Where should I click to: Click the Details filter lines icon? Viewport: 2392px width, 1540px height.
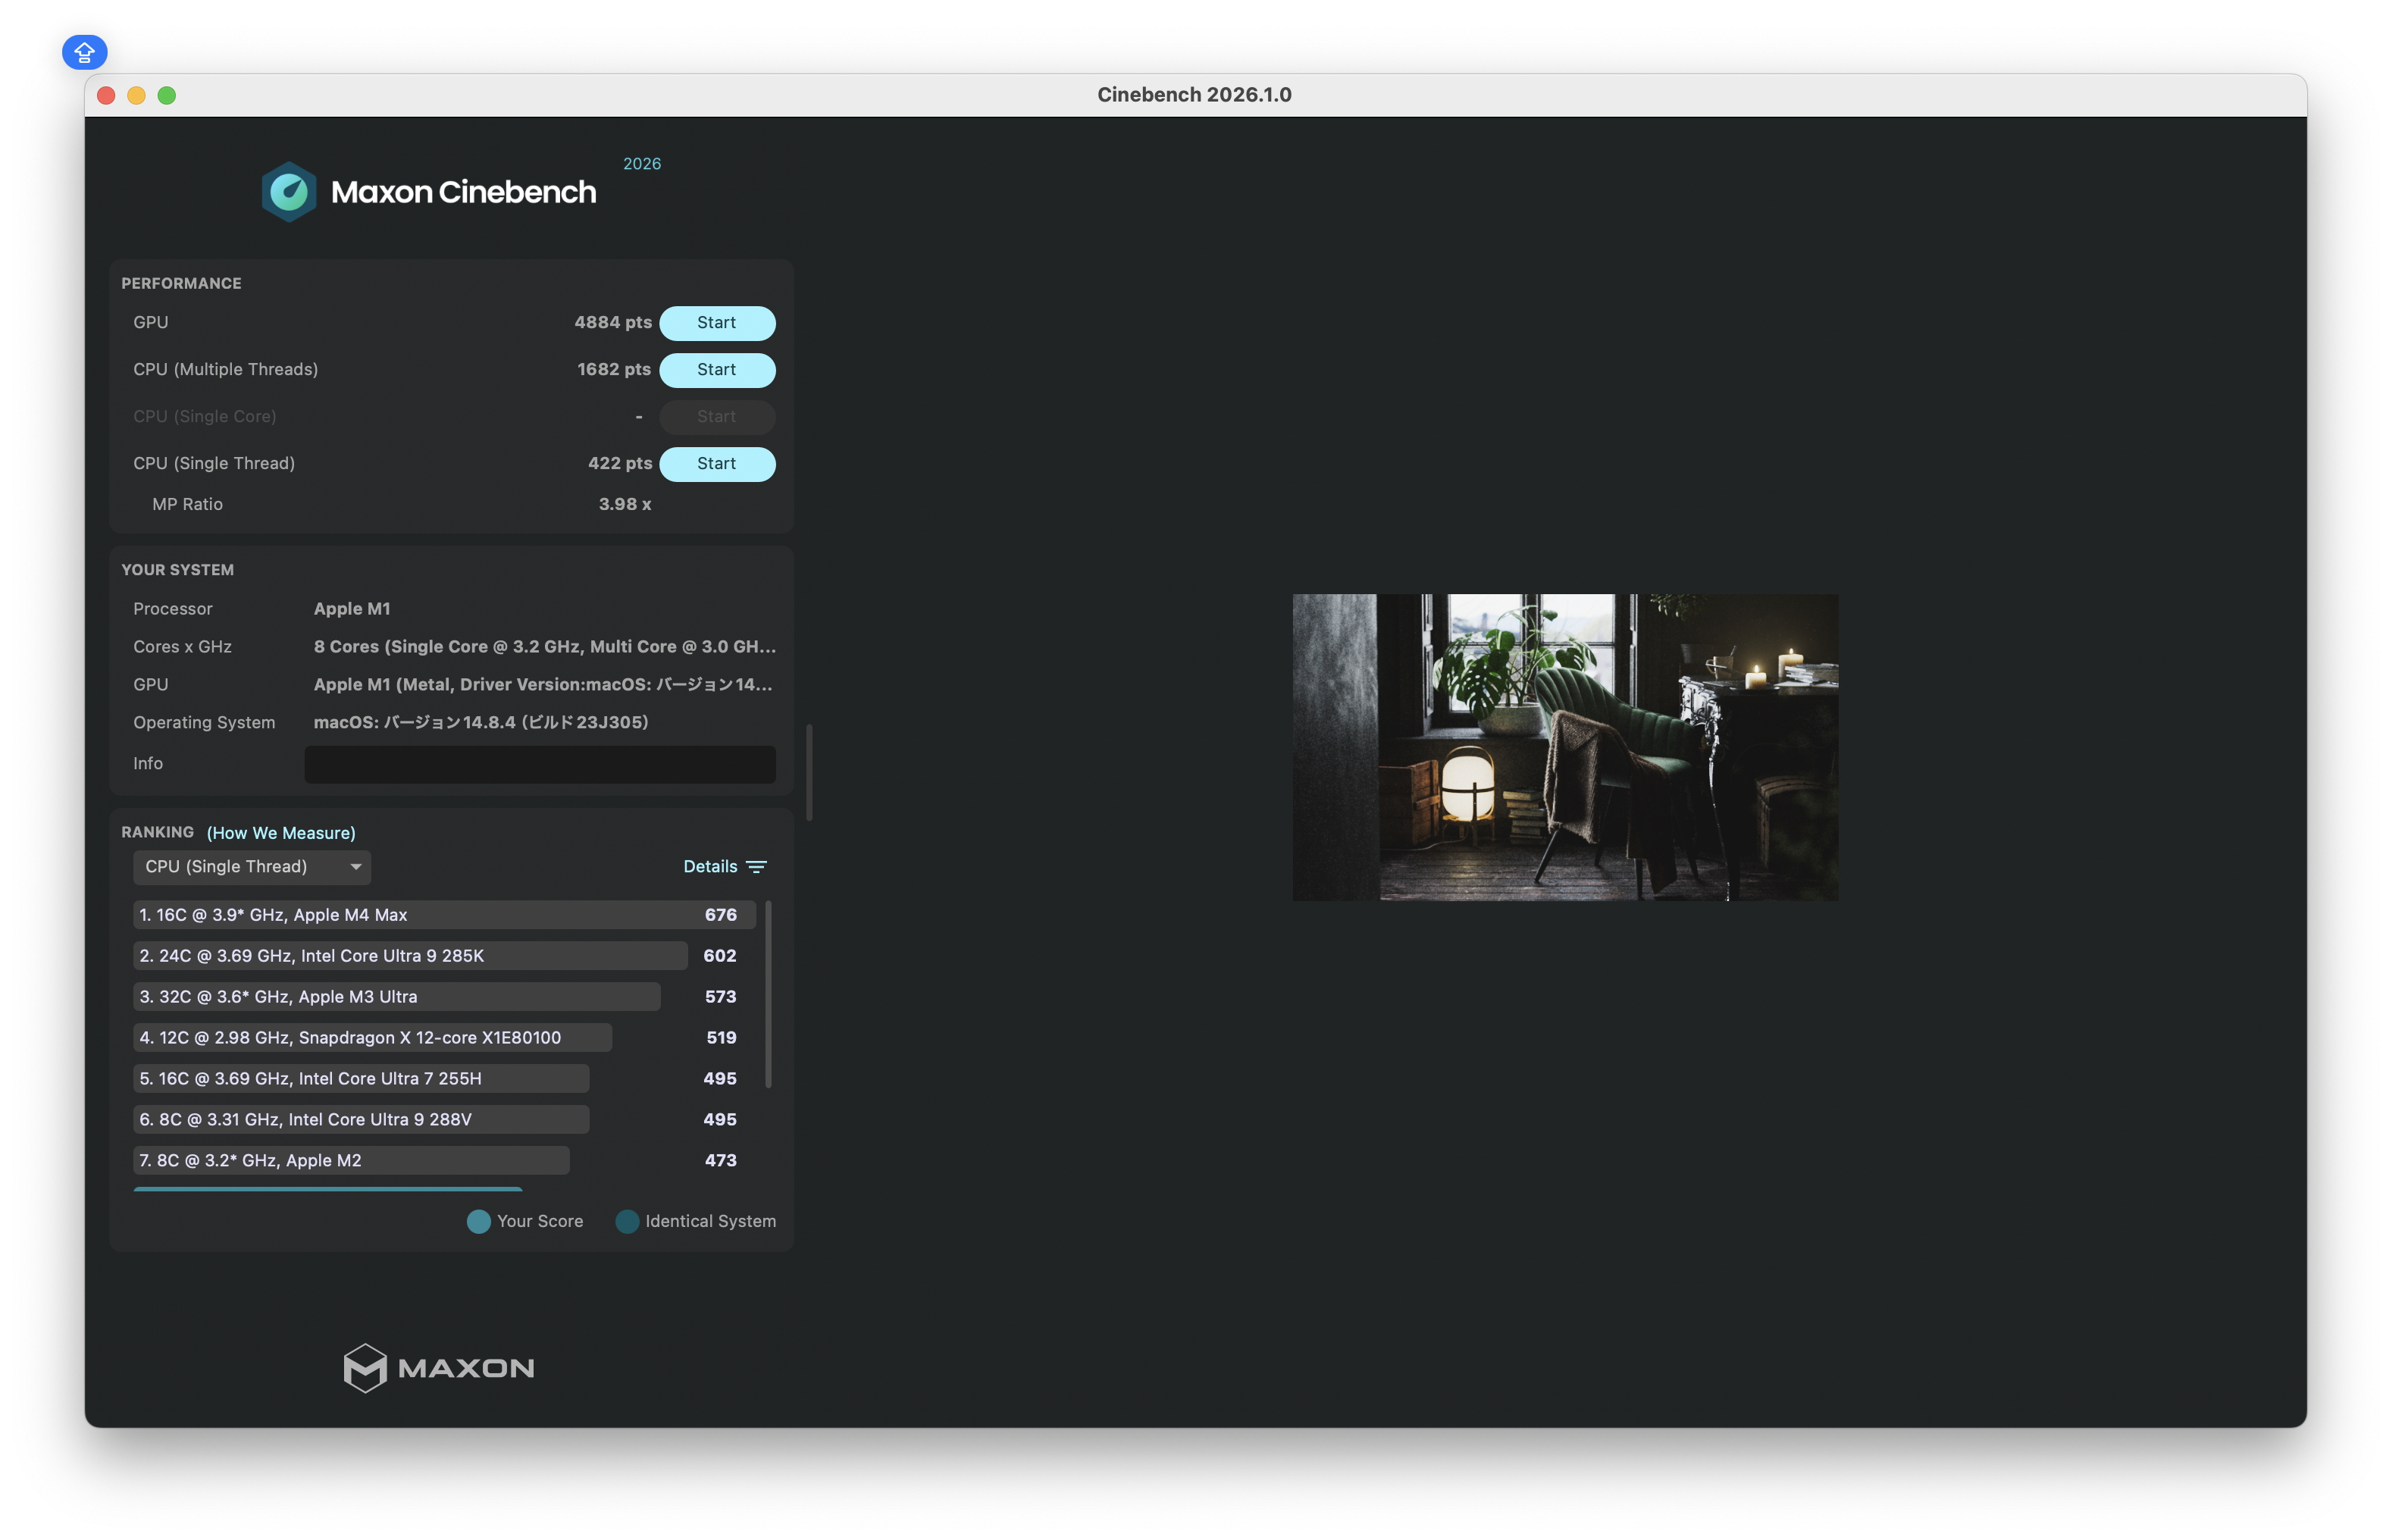(757, 867)
